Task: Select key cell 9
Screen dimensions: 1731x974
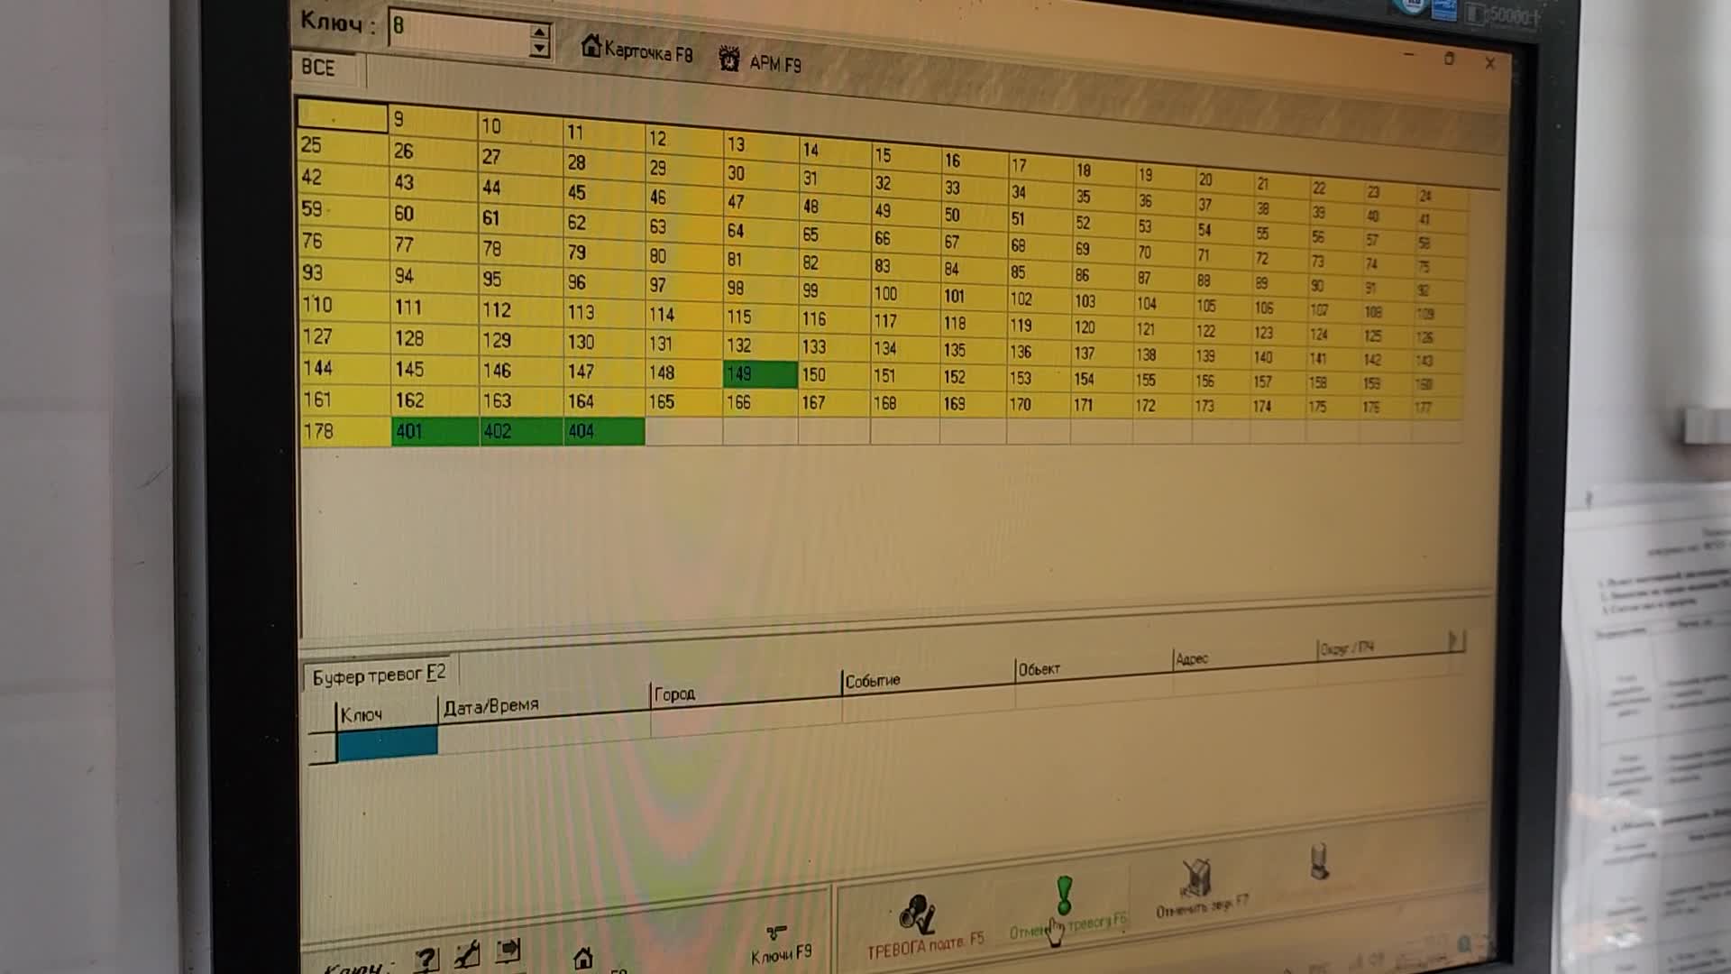Action: [x=433, y=121]
